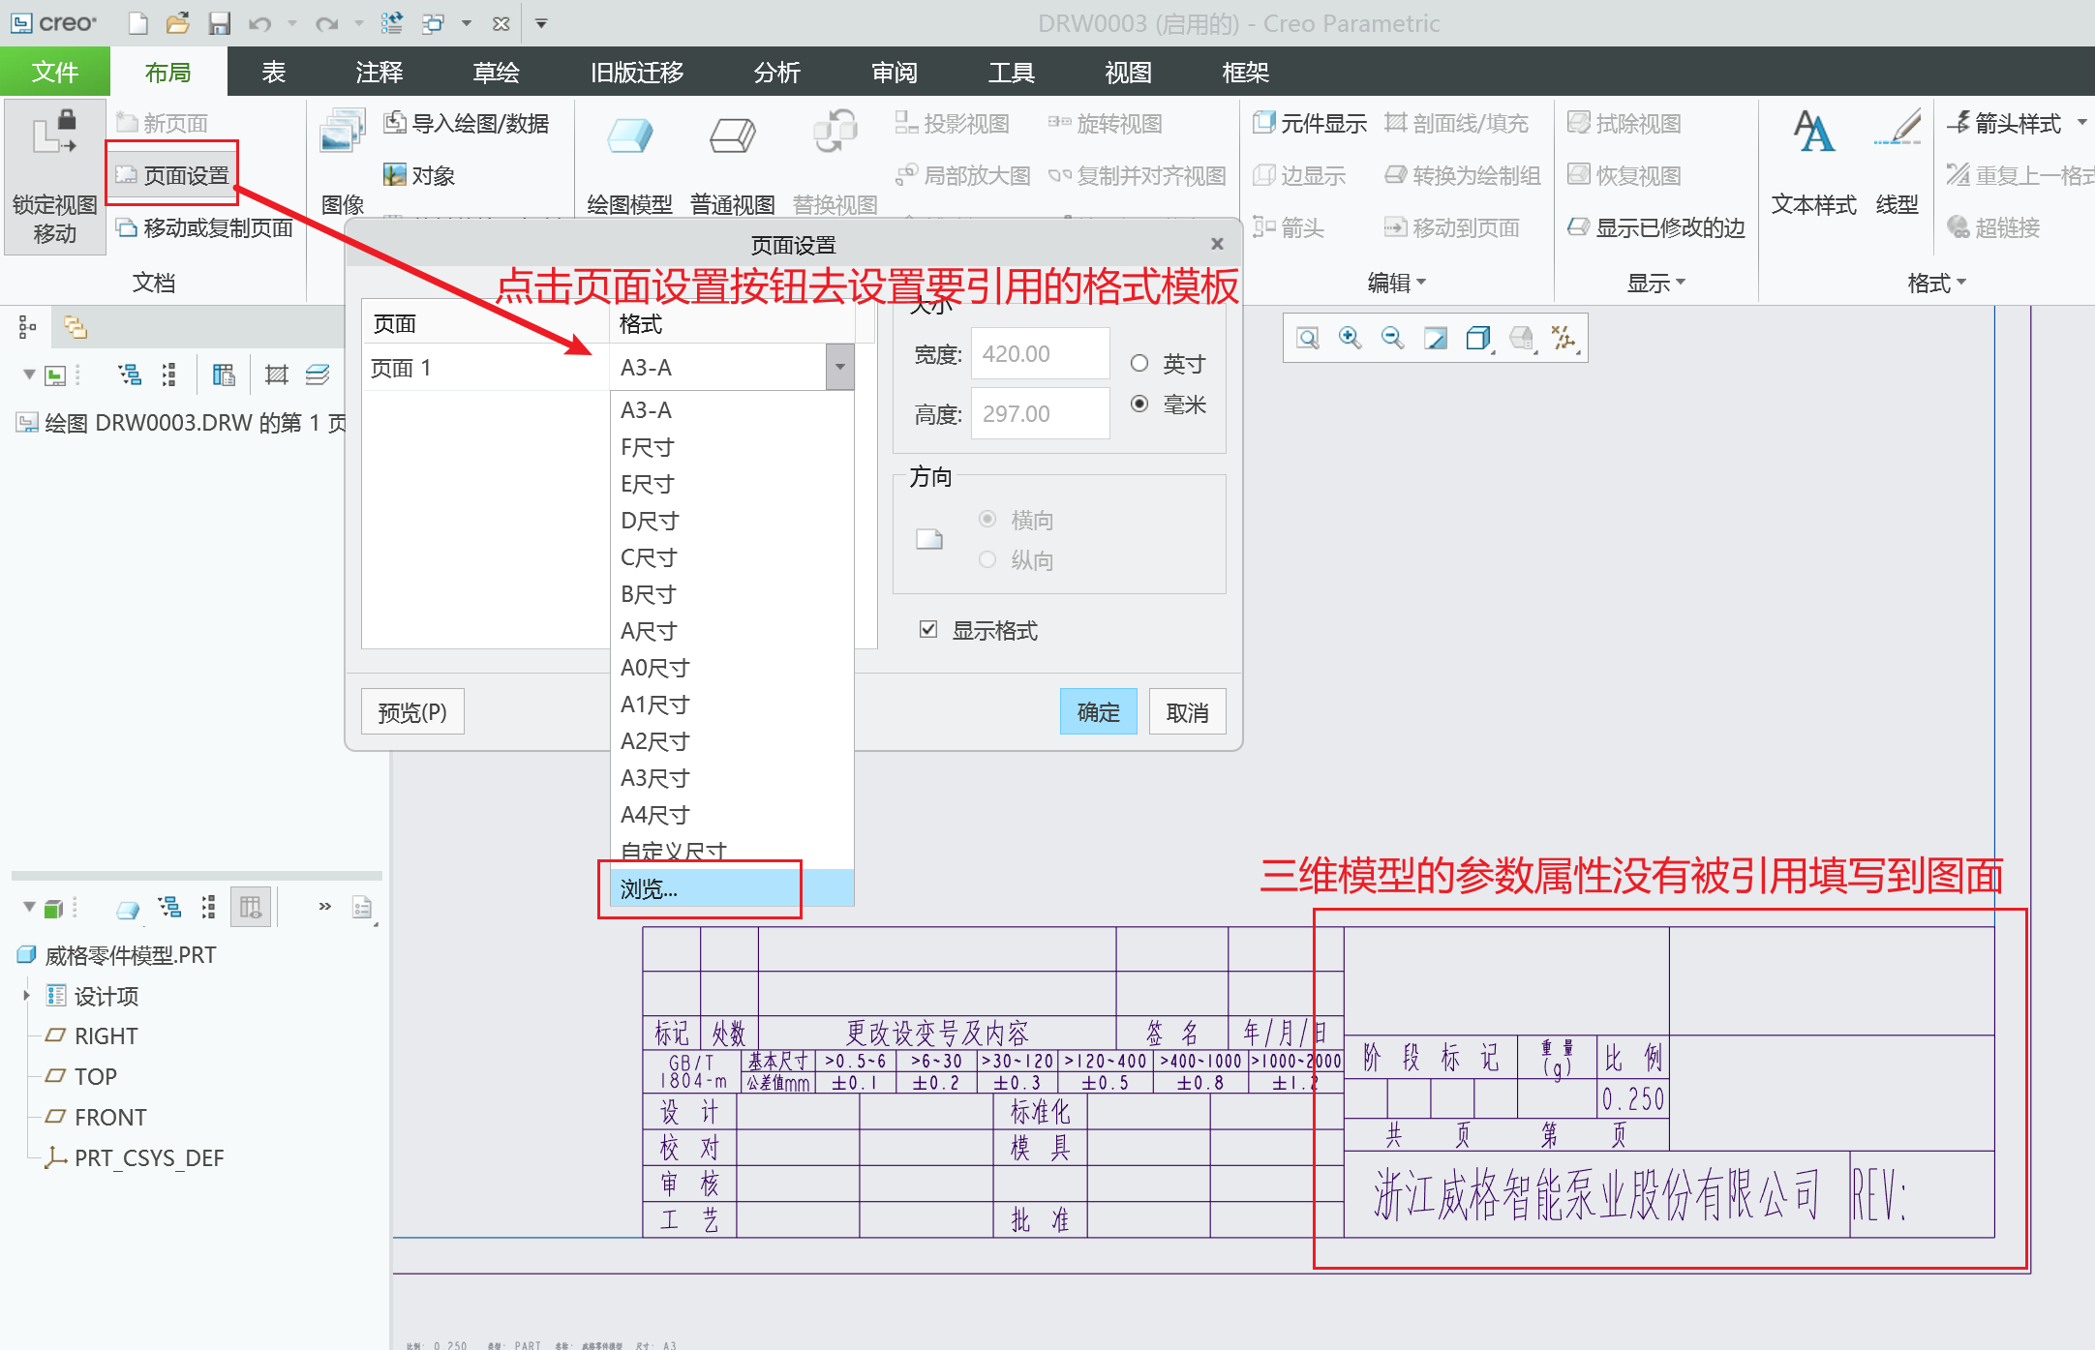
Task: Expand the 显示 group dropdown
Action: [1681, 283]
